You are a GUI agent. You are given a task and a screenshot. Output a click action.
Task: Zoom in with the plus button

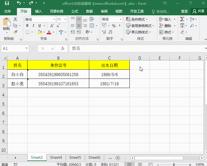190,165
